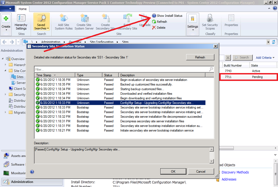
Task: Switch to the Monitoring workspace
Action: pyautogui.click(x=14, y=173)
